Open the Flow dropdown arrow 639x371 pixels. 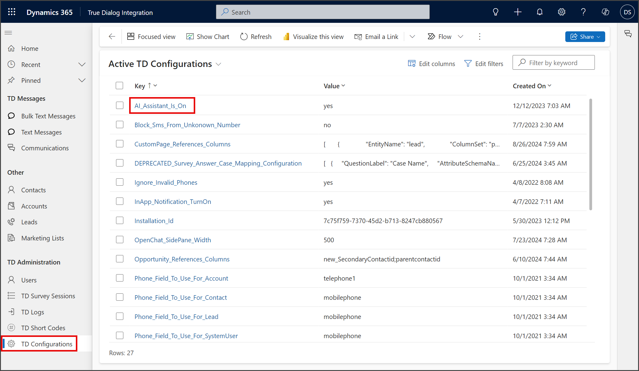pos(461,37)
